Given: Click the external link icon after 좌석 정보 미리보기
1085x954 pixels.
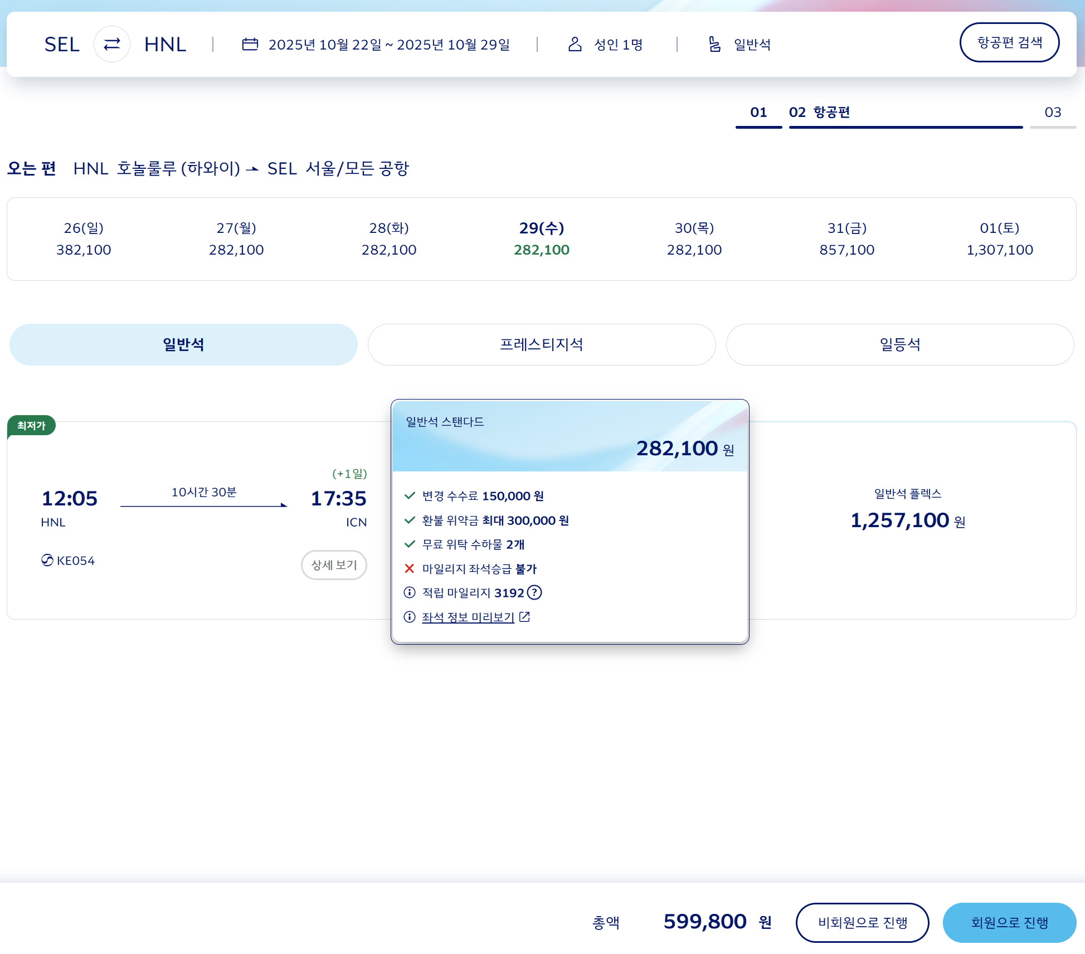Looking at the screenshot, I should coord(524,617).
